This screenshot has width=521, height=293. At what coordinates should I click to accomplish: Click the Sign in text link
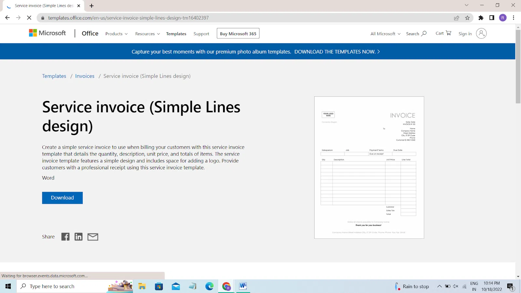point(465,34)
